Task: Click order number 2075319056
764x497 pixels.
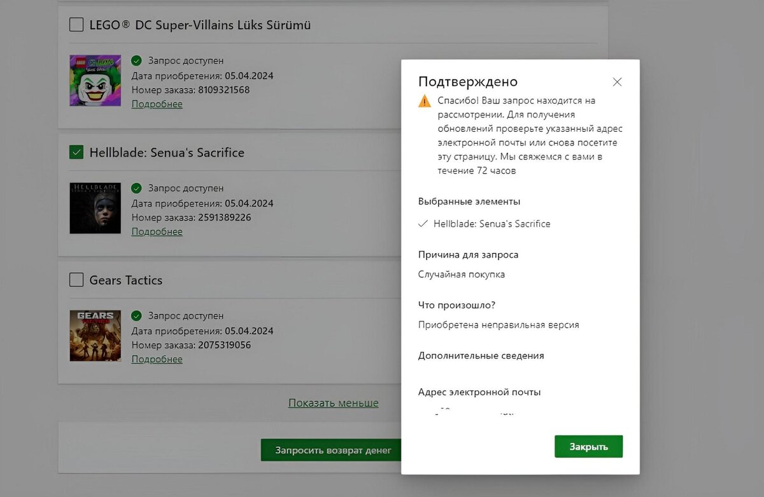Action: [224, 345]
